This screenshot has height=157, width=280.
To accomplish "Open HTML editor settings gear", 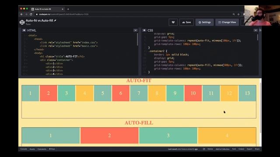I will pyautogui.click(x=24, y=30).
